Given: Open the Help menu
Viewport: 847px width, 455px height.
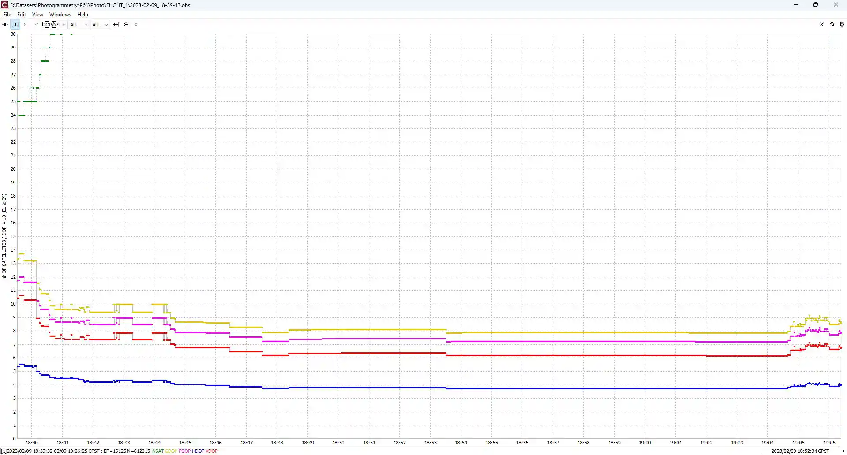Looking at the screenshot, I should [x=82, y=15].
